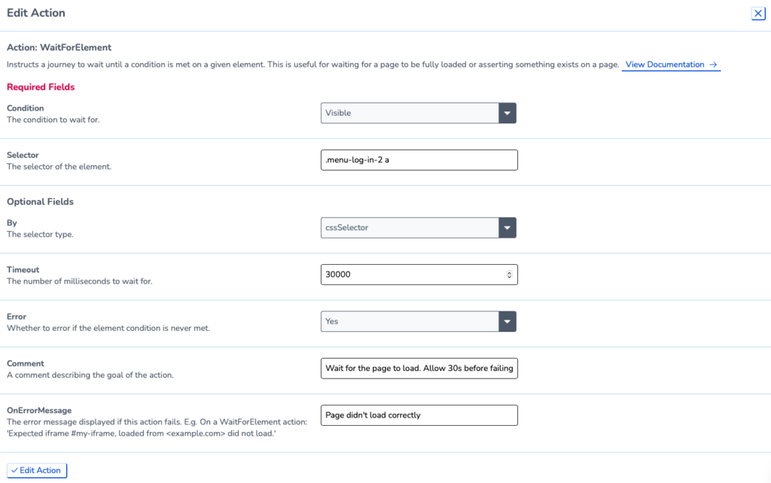Viewport: 771px width, 483px height.
Task: Open the By selector type dropdown
Action: (x=418, y=228)
